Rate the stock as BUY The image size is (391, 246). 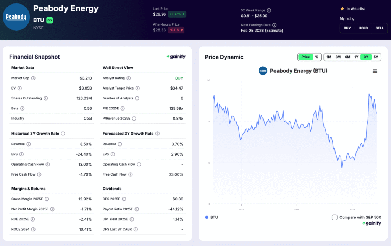click(347, 28)
